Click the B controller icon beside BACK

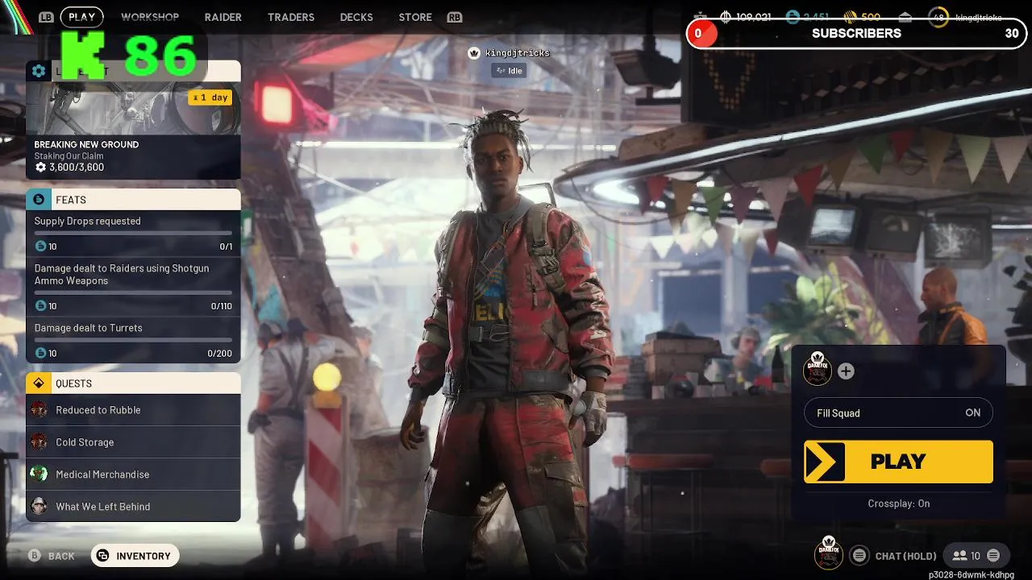point(35,556)
